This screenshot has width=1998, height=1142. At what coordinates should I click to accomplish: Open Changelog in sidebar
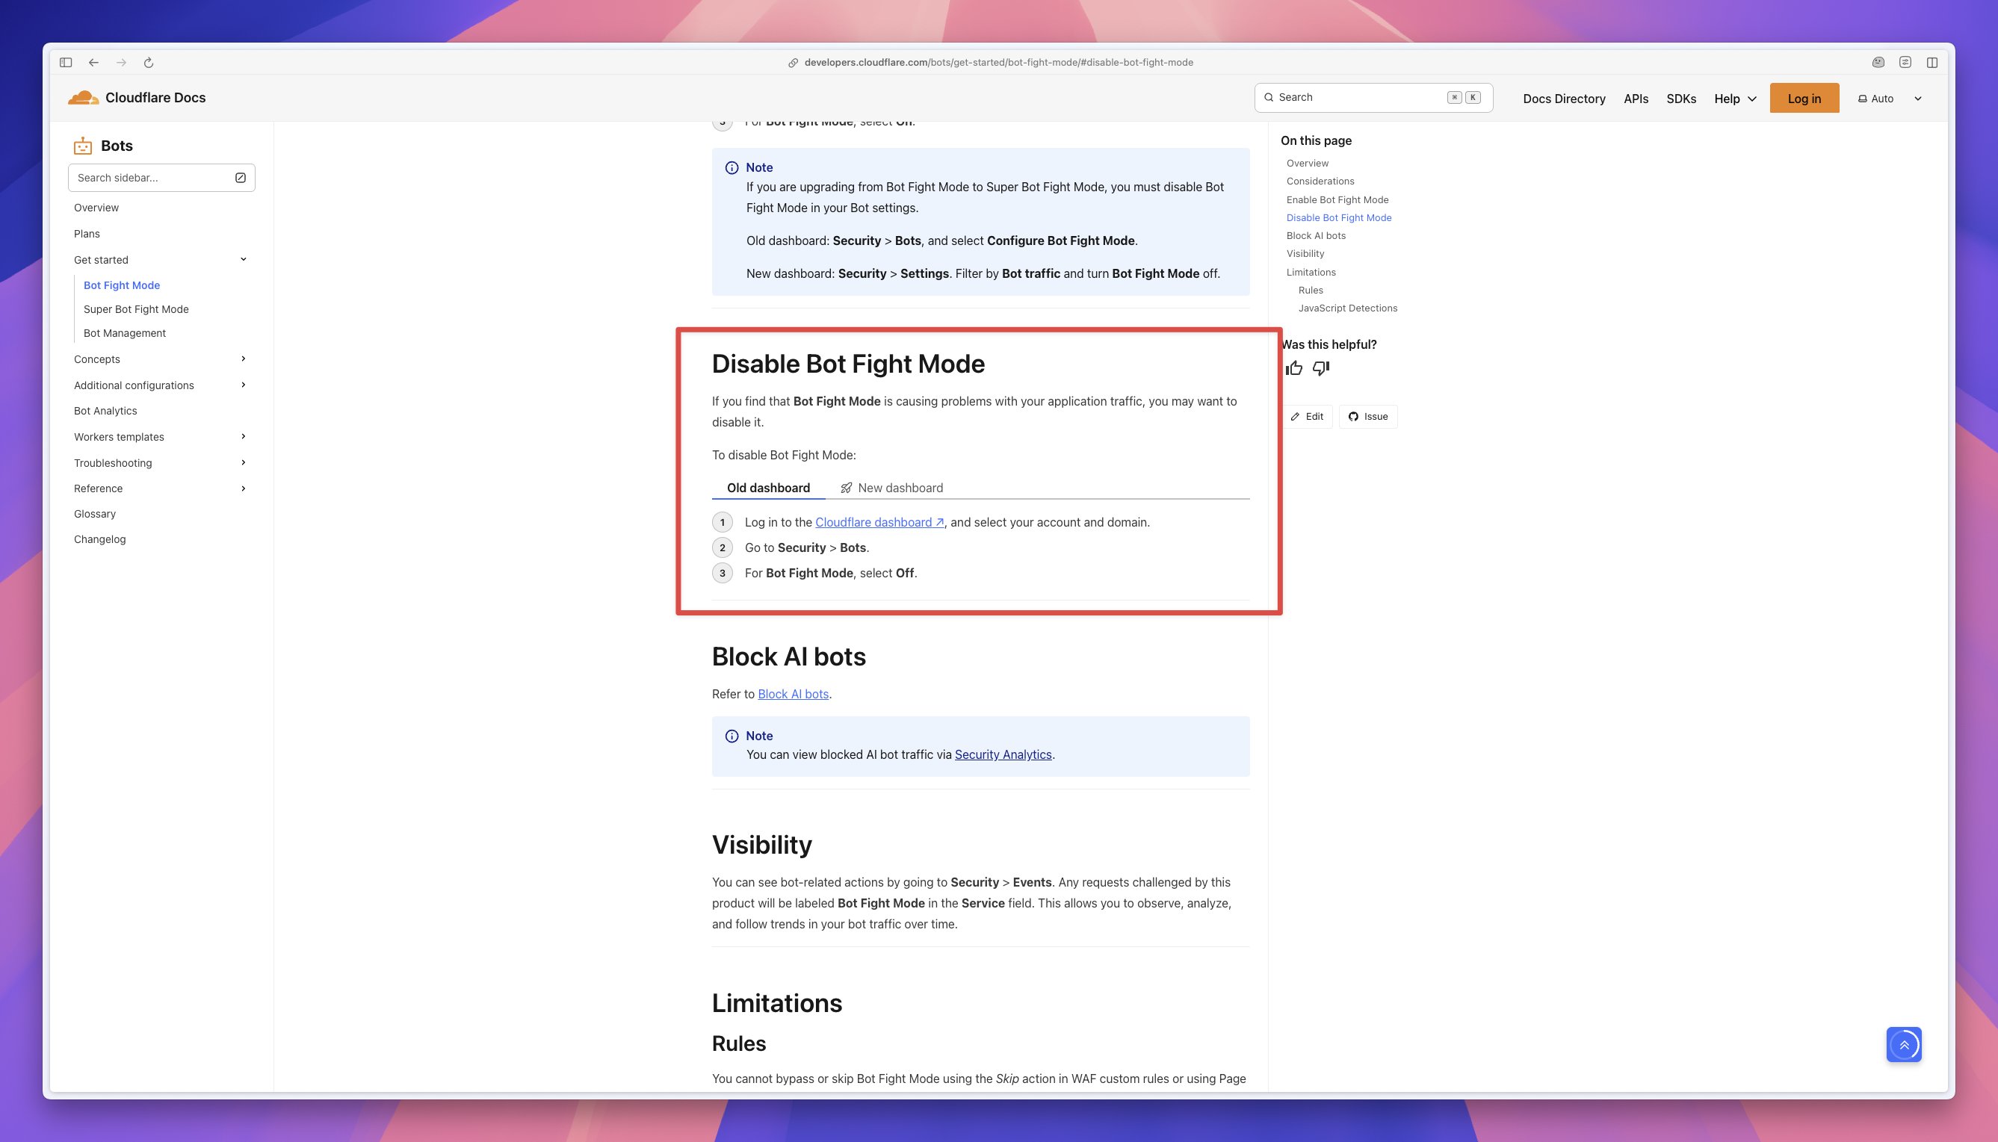99,539
